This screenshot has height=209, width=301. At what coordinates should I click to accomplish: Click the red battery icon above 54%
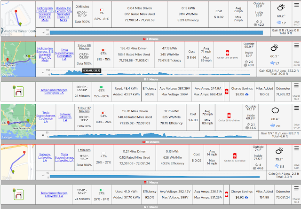coord(103,113)
